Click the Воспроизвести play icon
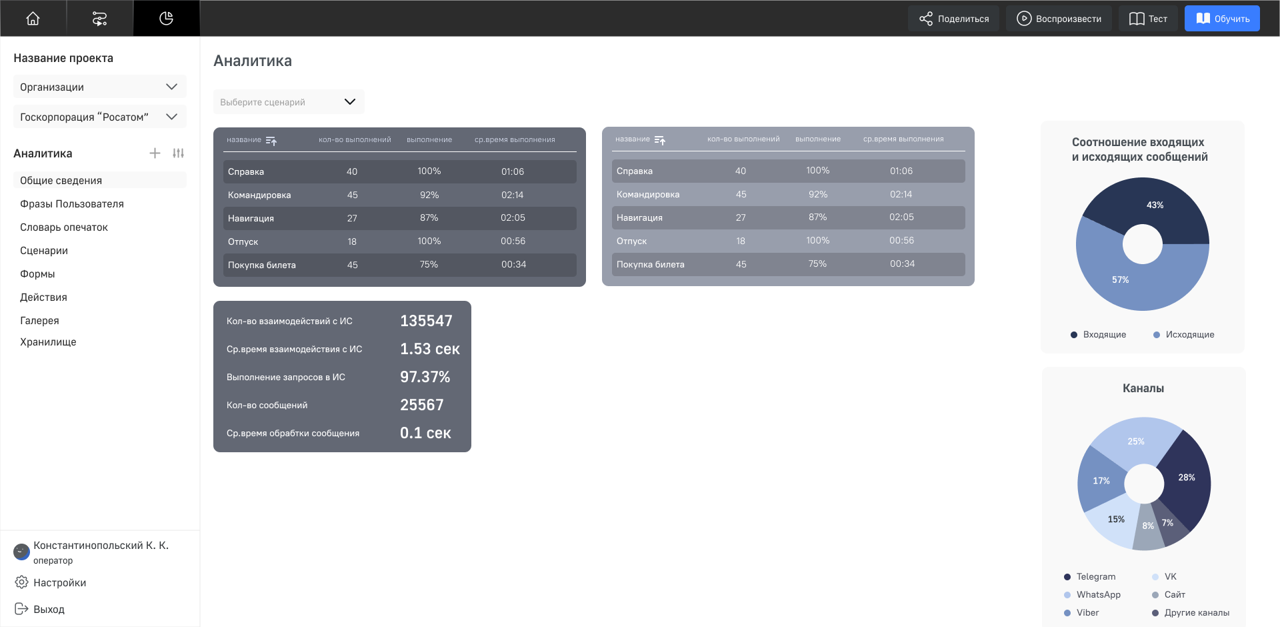The height and width of the screenshot is (627, 1280). pos(1023,18)
